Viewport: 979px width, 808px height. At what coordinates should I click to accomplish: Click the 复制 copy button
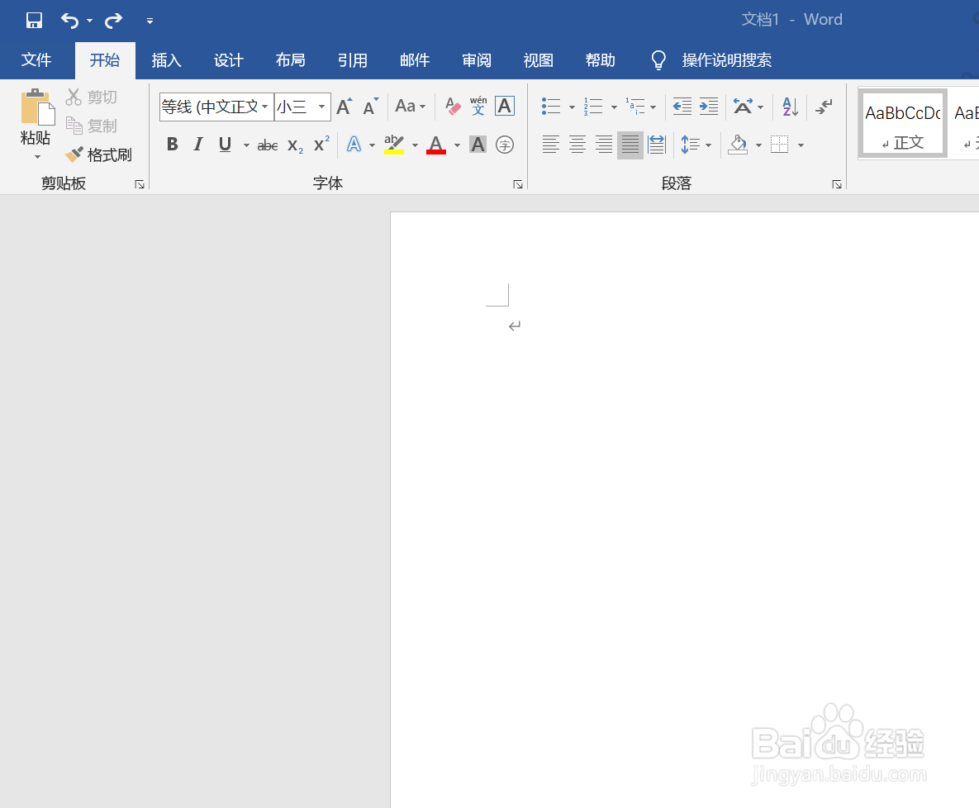pos(91,126)
